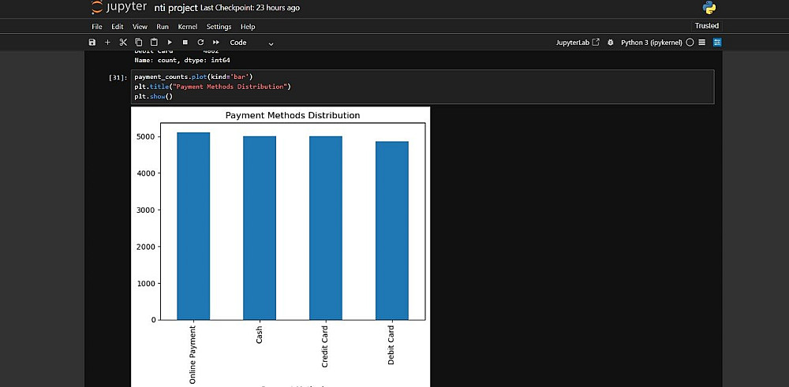Open the Settings menu
Image resolution: width=789 pixels, height=387 pixels.
tap(219, 27)
